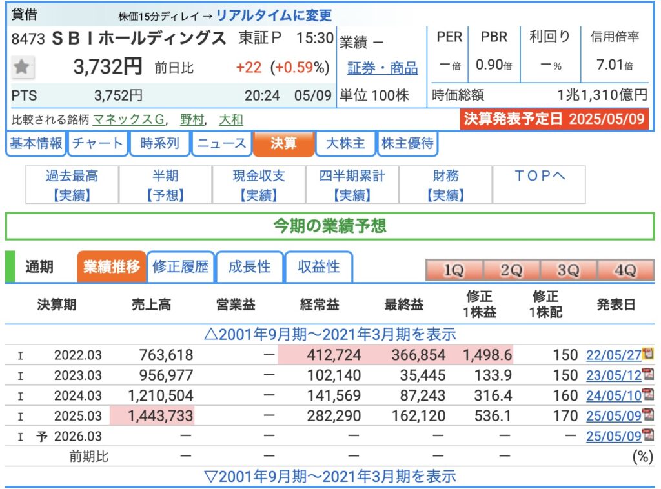Screen dimensions: 661x489
Task: Jump to 半期【予想】 section
Action: [x=166, y=185]
